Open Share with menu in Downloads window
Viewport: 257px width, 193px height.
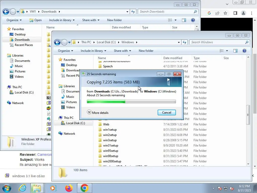tap(91, 20)
